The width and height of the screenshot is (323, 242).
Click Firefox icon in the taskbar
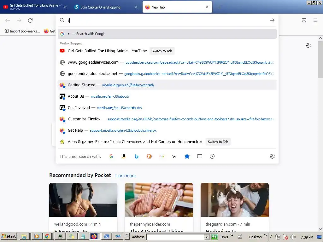(94, 236)
